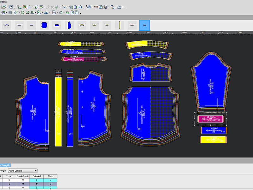Click the green circular rotate arrow icon

pyautogui.click(x=22, y=13)
